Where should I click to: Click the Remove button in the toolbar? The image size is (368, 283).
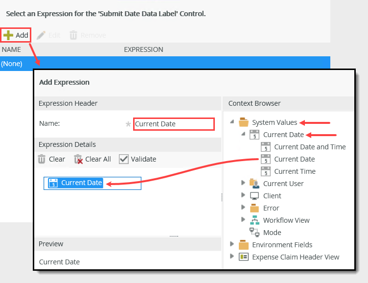tap(88, 35)
